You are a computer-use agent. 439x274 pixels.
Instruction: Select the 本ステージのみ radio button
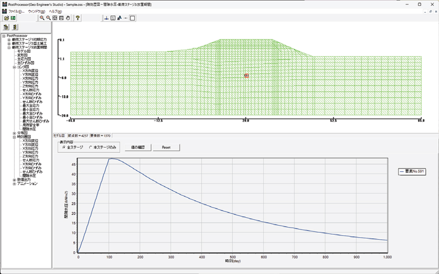[90, 148]
